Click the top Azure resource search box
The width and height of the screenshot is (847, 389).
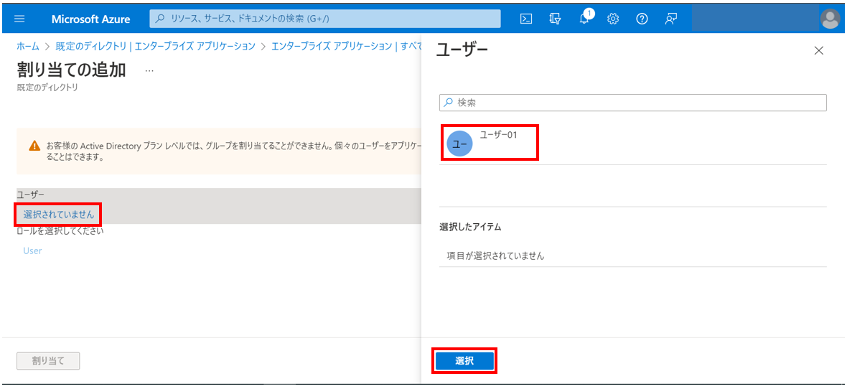(x=325, y=19)
